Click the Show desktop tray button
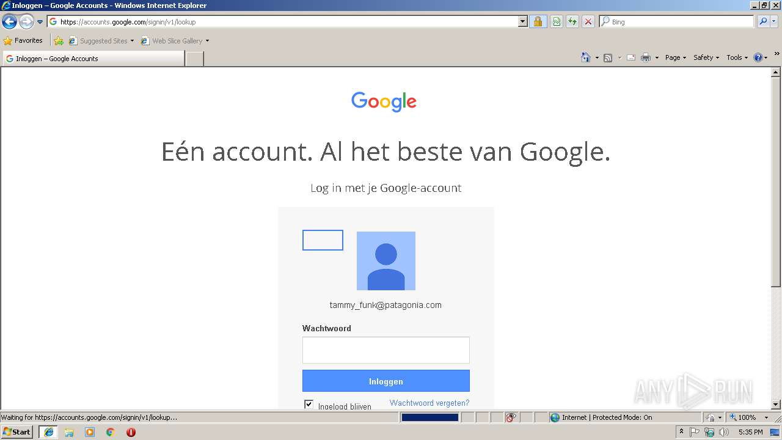This screenshot has width=782, height=440. click(775, 432)
